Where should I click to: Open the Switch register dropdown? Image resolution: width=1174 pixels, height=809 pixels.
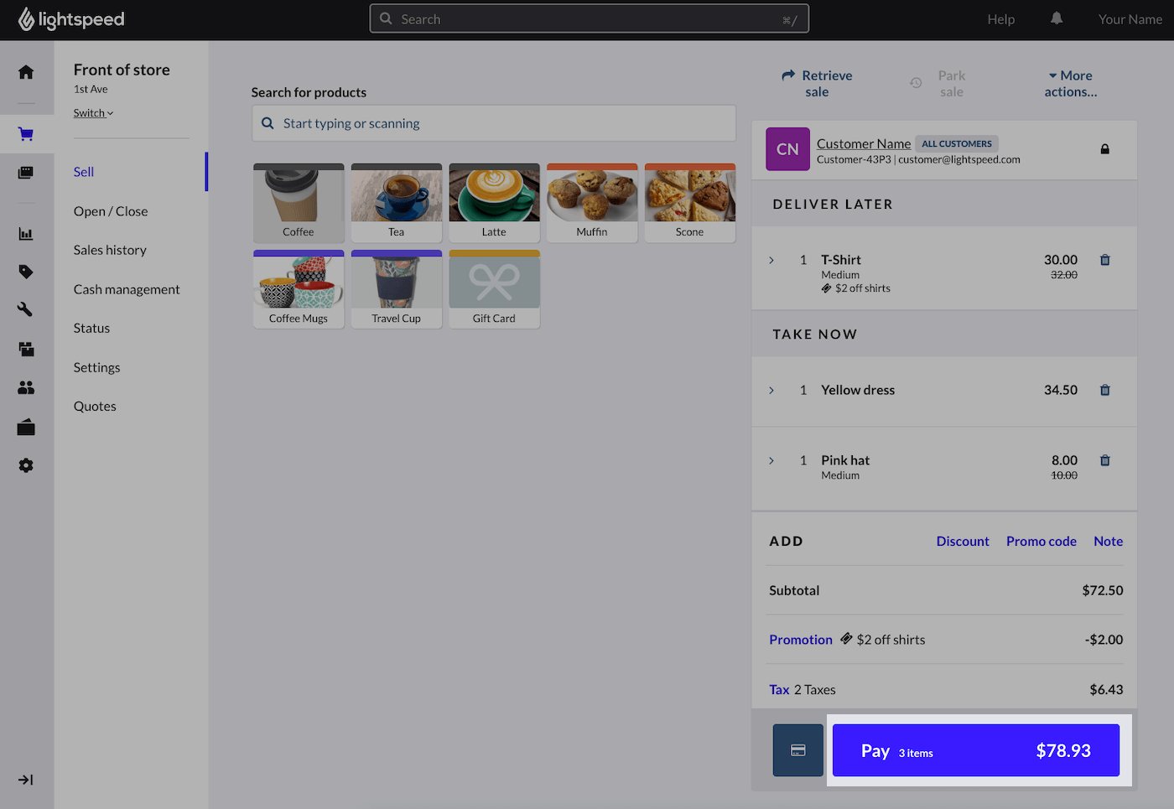[x=93, y=113]
